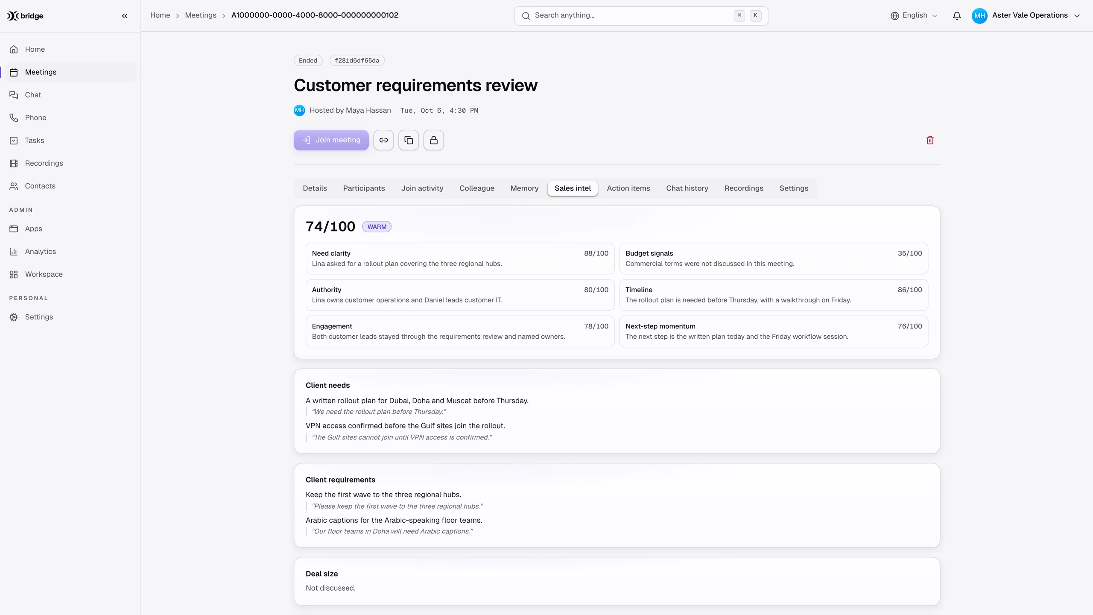The image size is (1093, 615).
Task: Click the f281d6df65da code badge
Action: [x=357, y=61]
